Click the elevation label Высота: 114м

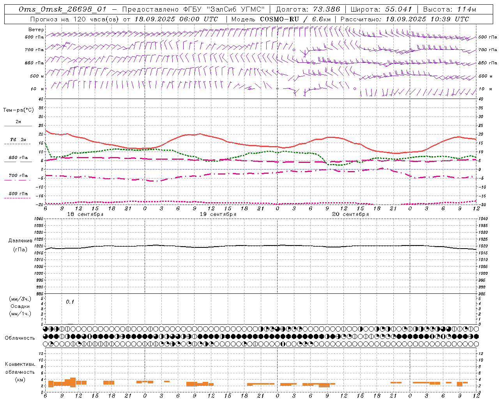point(449,9)
